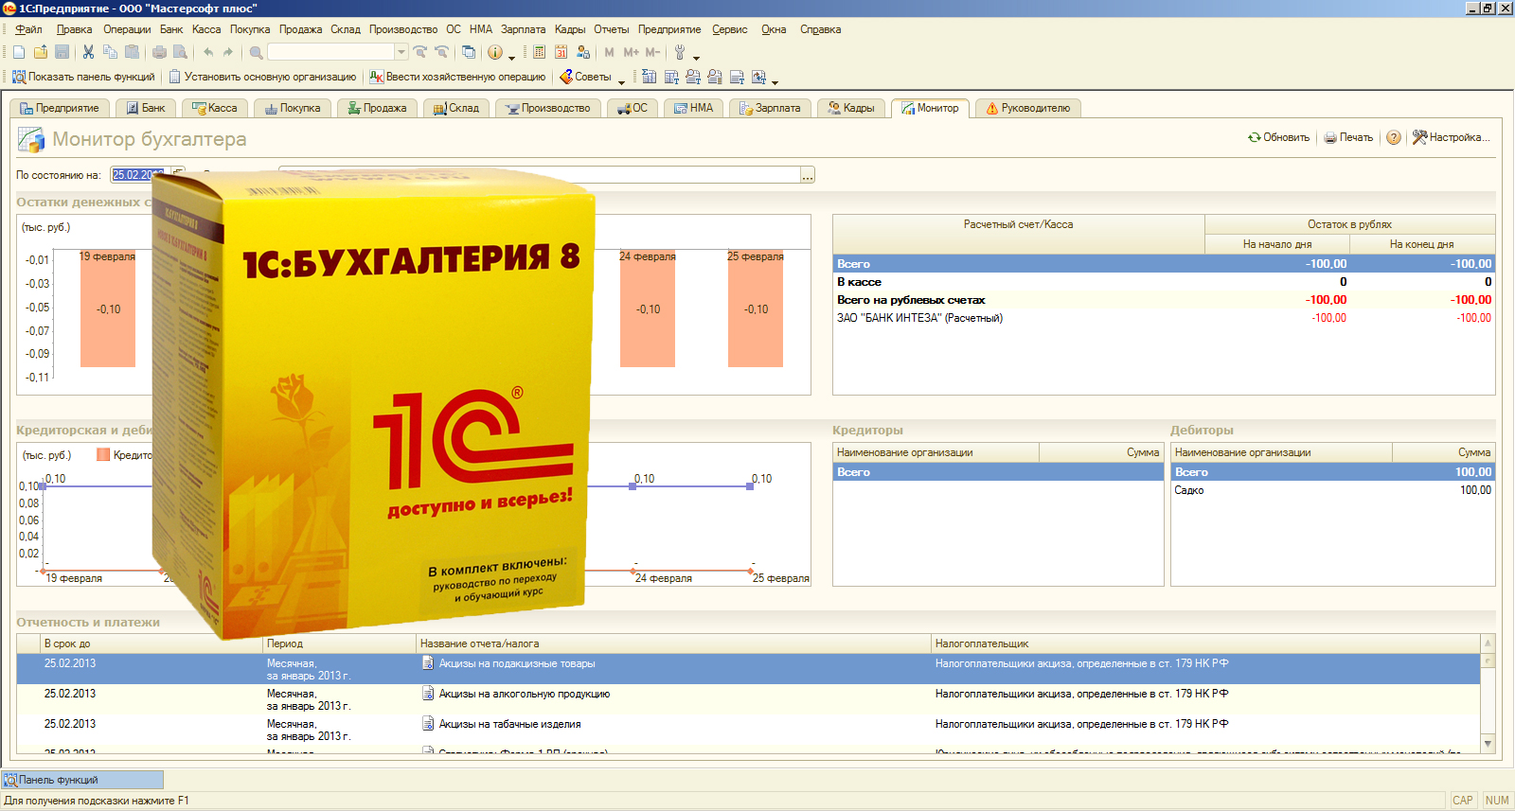Image resolution: width=1515 pixels, height=811 pixels.
Task: Switch to the Руководителю tab
Action: pyautogui.click(x=1027, y=108)
